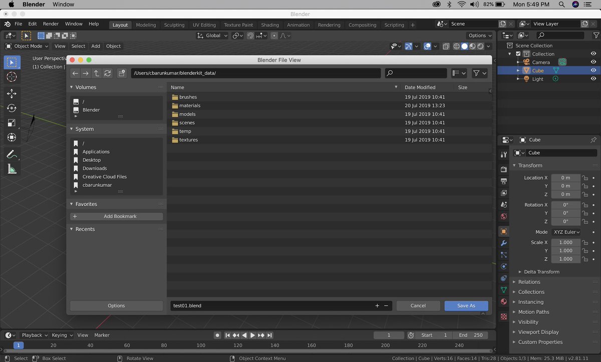Image resolution: width=601 pixels, height=362 pixels.
Task: Create a new folder in file view
Action: tap(122, 73)
